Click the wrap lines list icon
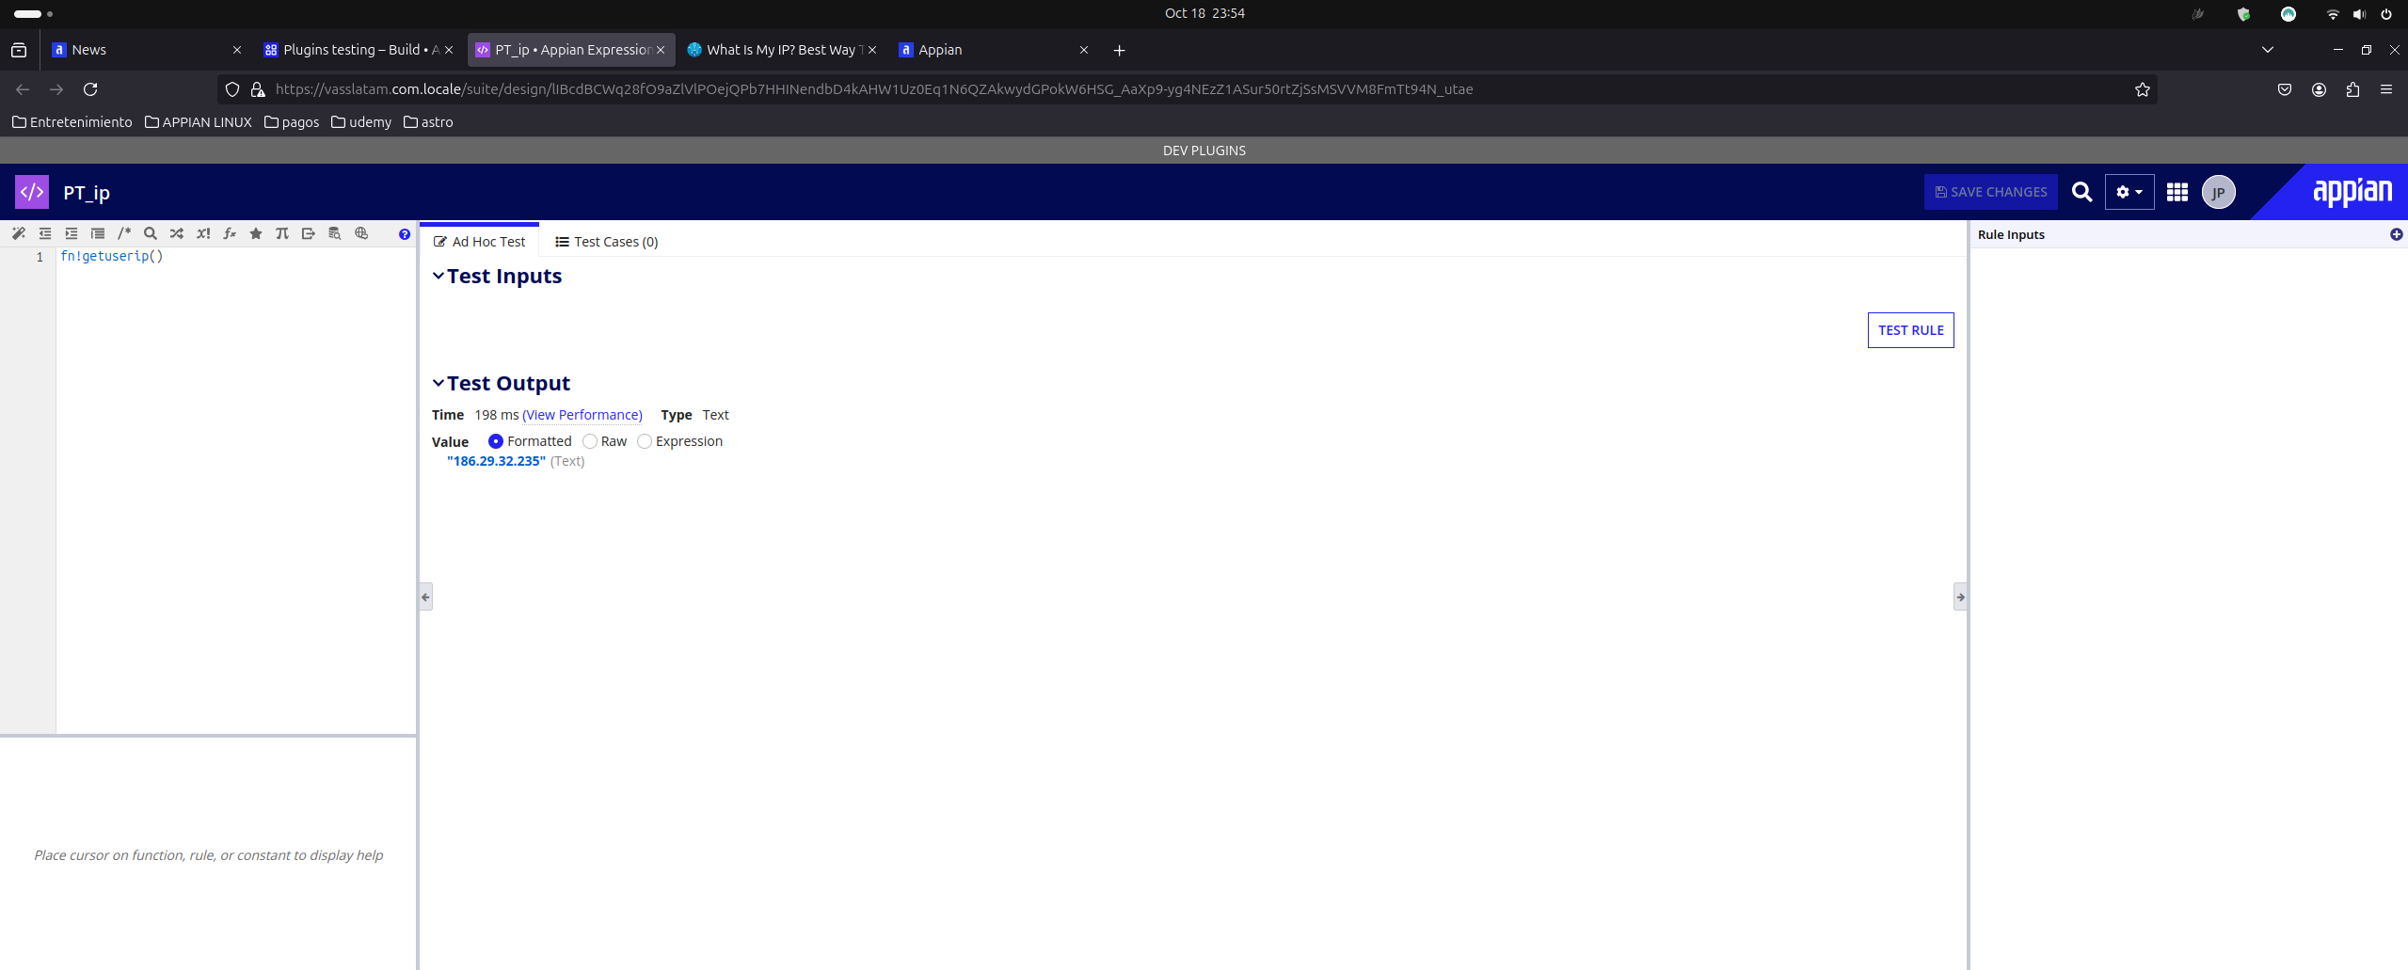This screenshot has width=2408, height=970. [x=98, y=233]
